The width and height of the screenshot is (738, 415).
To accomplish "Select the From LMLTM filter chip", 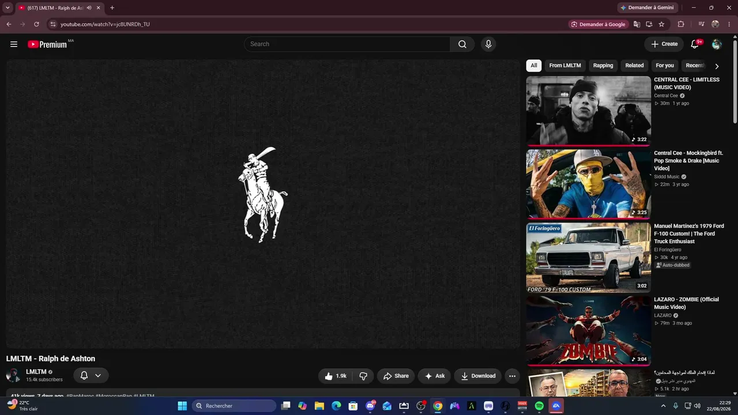I will pos(565,66).
